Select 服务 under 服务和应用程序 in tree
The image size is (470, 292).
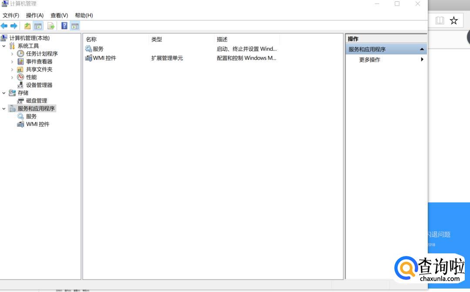31,116
